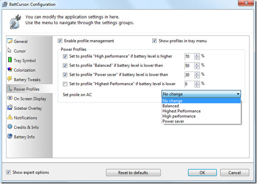Click the Cursor arrow icon in sidebar
The image size is (257, 184).
9,50
